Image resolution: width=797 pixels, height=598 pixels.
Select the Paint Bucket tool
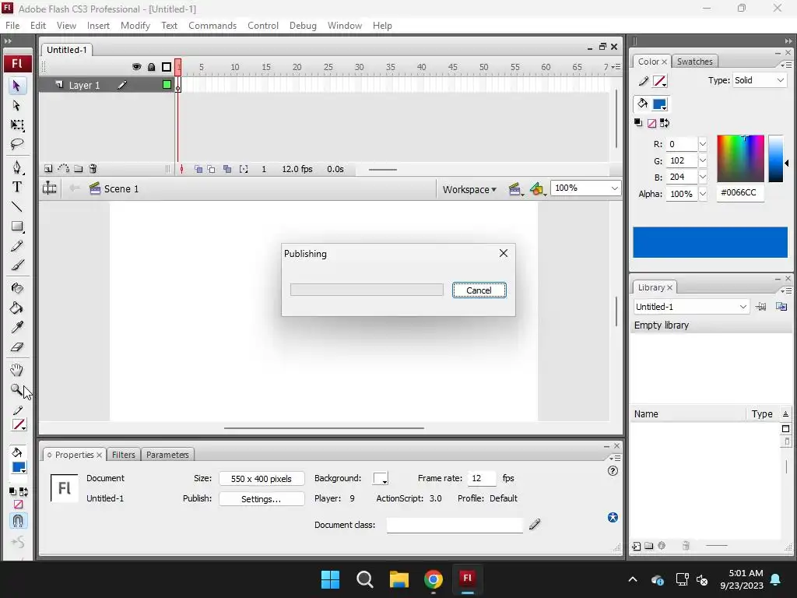(17, 308)
